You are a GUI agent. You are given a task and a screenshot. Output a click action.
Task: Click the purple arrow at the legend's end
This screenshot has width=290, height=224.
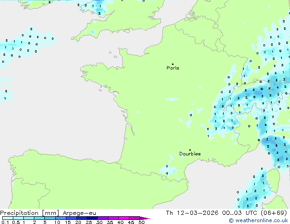tap(145, 218)
